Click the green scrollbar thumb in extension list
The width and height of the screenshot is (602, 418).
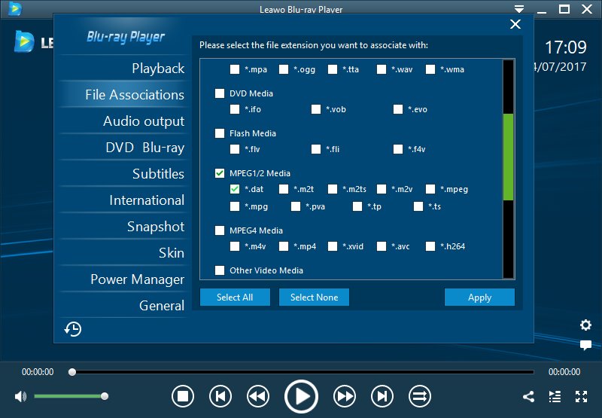[509, 157]
